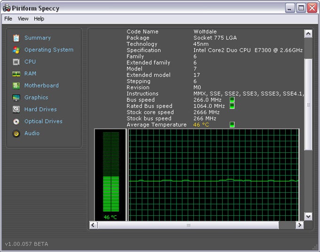Minimize the Speccy window
This screenshot has height=252, width=320.
pos(289,8)
